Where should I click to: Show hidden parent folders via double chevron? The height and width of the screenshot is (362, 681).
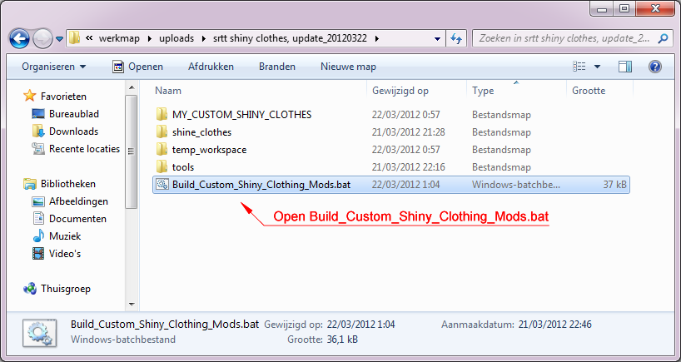tap(89, 38)
